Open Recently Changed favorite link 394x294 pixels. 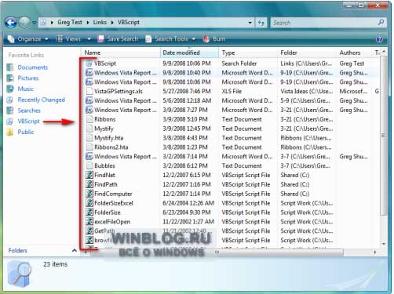41,100
